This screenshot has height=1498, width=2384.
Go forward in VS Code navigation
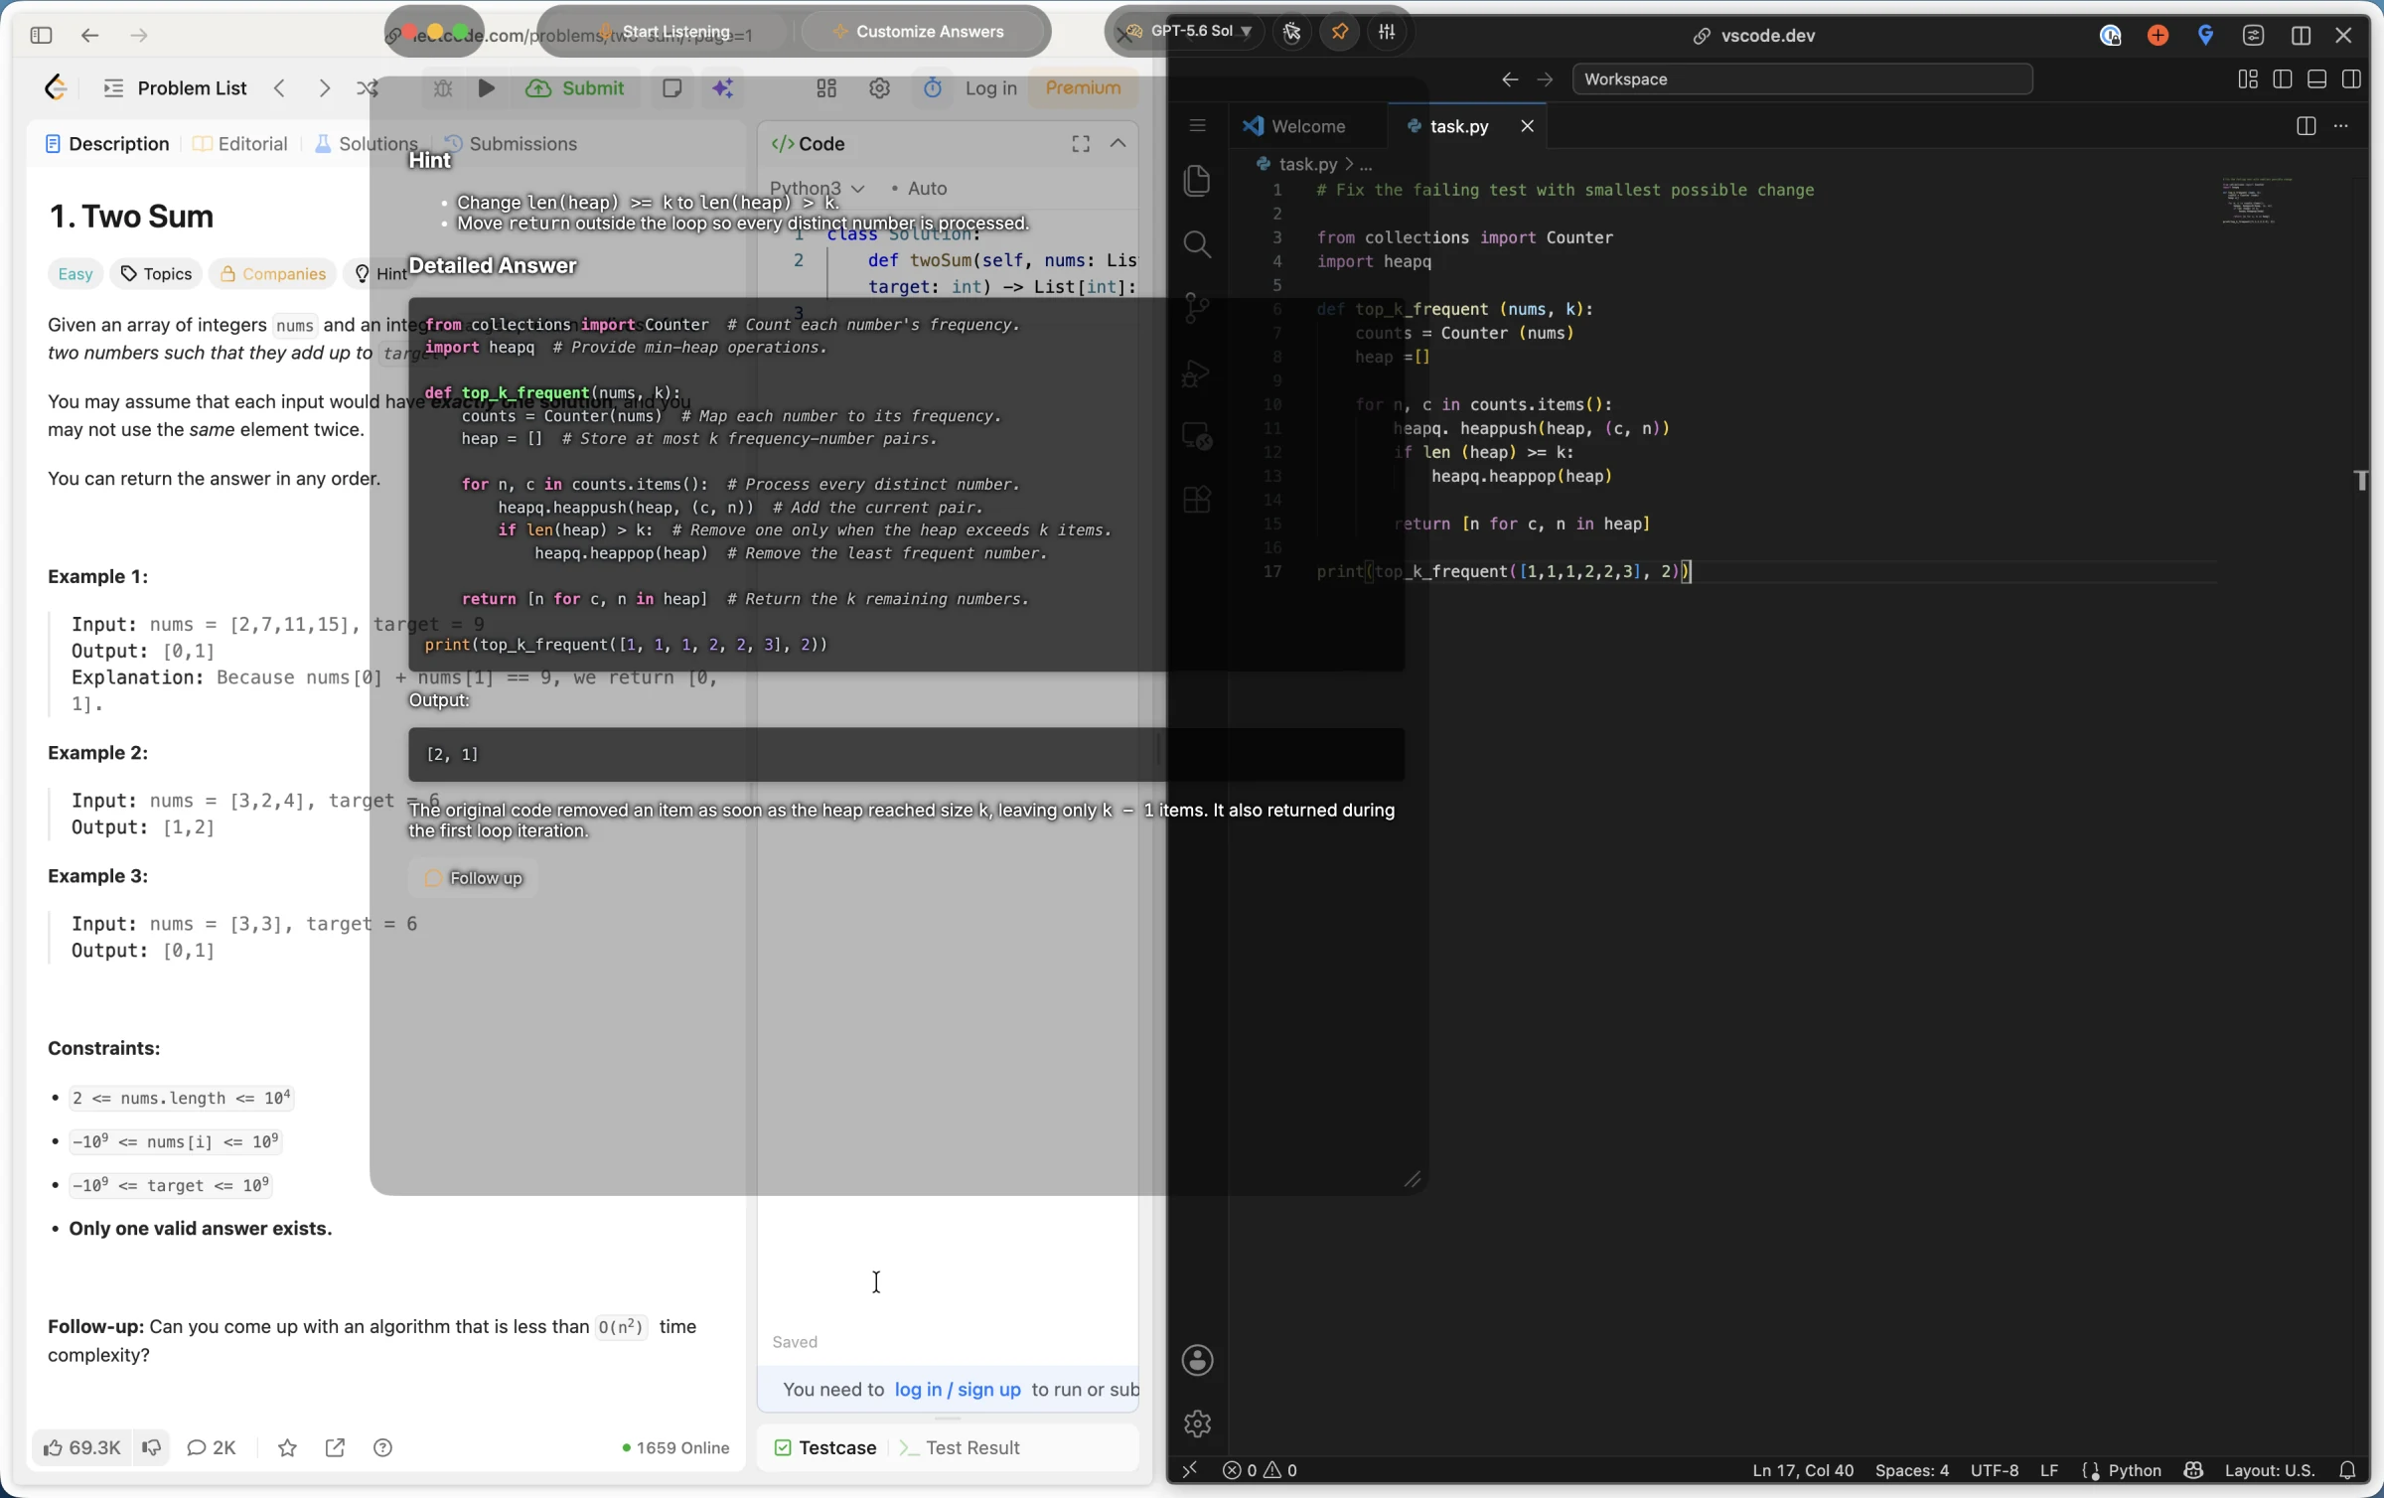coord(1545,79)
